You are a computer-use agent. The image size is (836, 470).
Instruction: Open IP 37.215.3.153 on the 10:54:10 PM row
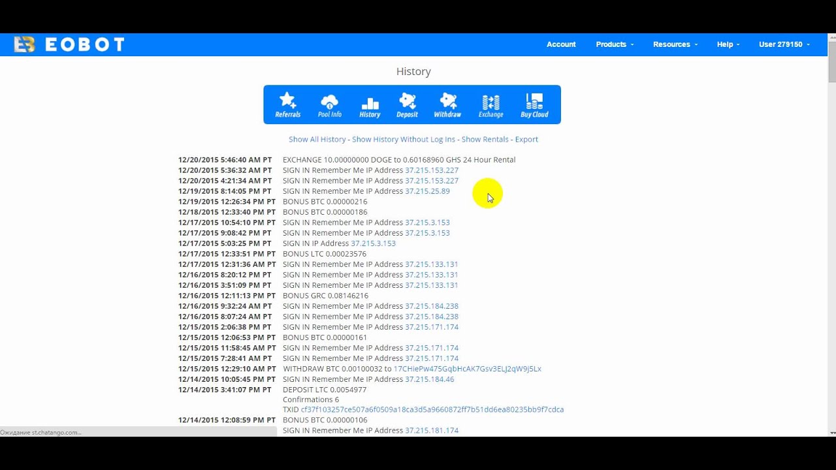point(427,223)
